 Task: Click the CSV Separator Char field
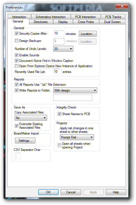tap(18, 156)
